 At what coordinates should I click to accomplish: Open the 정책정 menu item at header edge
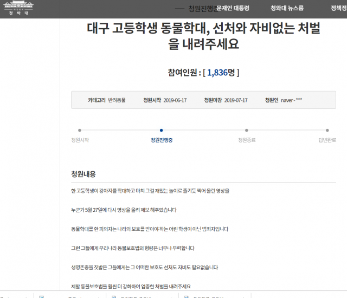(x=339, y=8)
